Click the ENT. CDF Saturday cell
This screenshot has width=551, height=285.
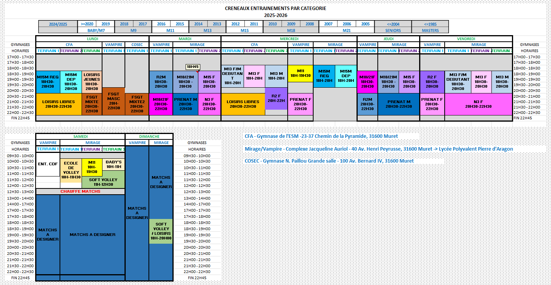tap(48, 164)
